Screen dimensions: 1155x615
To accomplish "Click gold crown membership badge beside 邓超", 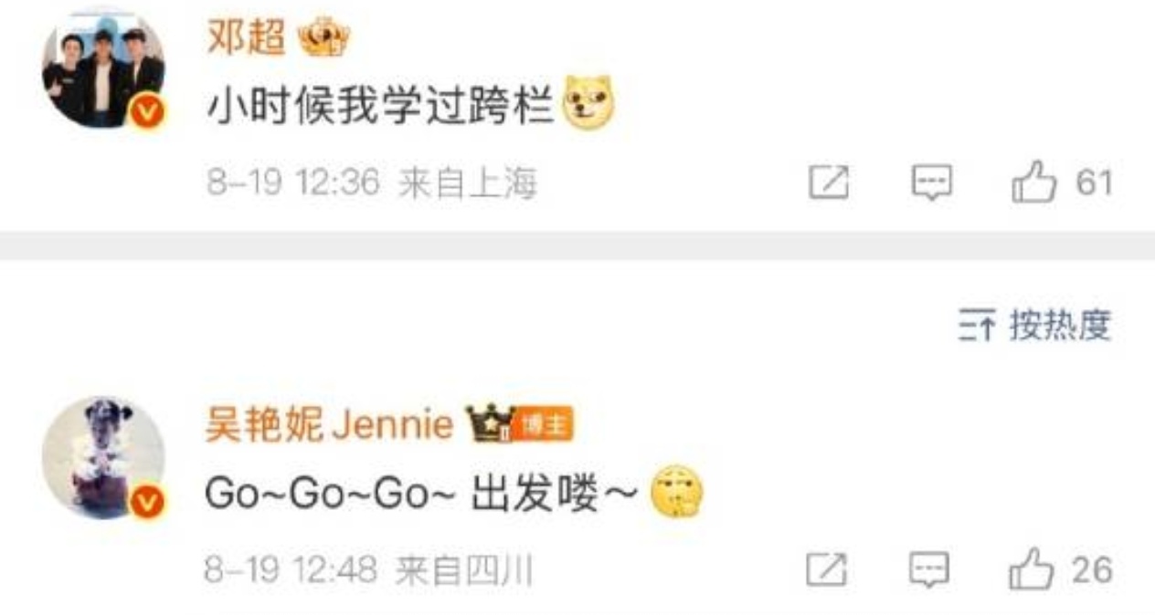I will [x=324, y=39].
